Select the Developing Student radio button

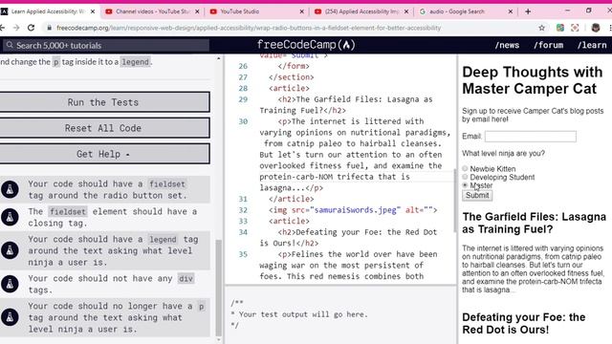465,177
